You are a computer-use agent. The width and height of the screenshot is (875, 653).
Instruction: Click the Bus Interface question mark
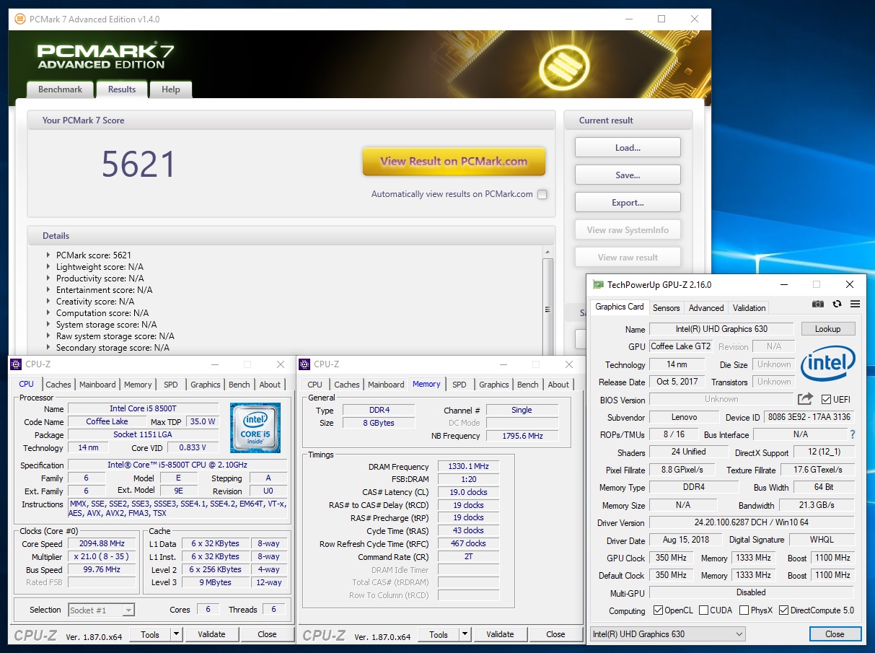[853, 434]
